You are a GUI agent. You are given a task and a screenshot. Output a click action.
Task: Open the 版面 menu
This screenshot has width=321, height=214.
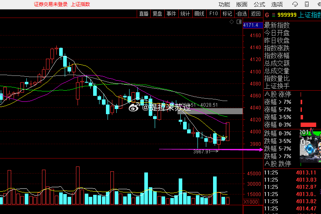[242, 4]
